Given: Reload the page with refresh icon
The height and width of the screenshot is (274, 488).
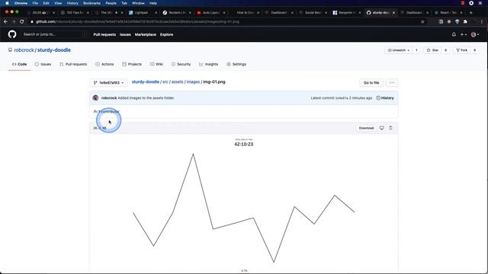Looking at the screenshot, I should pos(22,21).
